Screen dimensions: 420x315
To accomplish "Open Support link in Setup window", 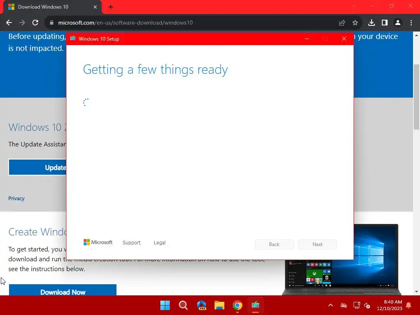I will tap(132, 243).
